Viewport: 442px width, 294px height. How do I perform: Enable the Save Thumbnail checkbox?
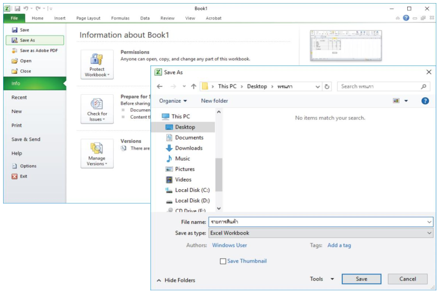click(223, 261)
